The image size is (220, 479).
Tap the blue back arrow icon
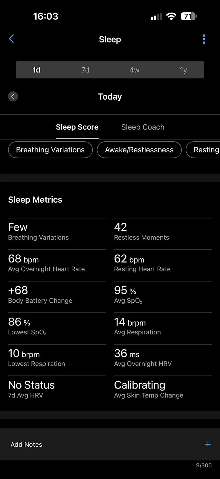pos(11,39)
